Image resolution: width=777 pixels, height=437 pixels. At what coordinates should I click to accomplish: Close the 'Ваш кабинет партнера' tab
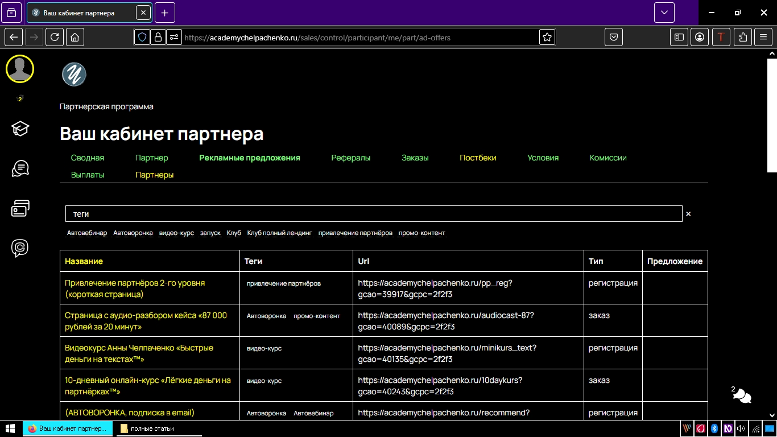143,13
